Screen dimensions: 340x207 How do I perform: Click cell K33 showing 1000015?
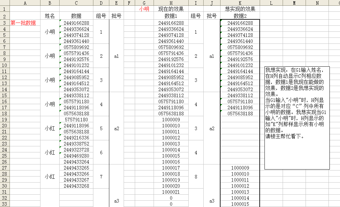point(240,204)
